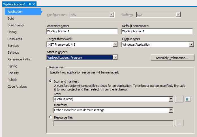Image resolution: width=197 pixels, height=137 pixels.
Task: Click the Assembly name text field
Action: click(82, 31)
